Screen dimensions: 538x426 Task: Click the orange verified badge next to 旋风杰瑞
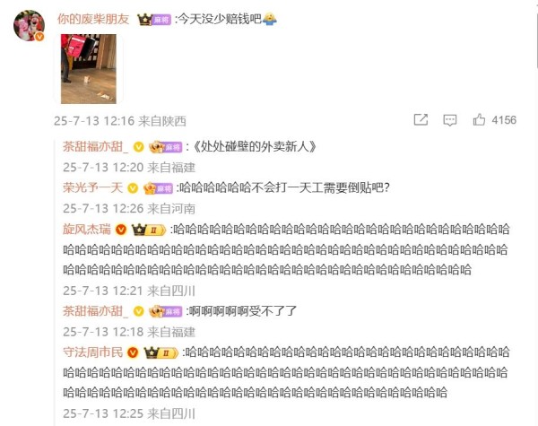tap(121, 229)
